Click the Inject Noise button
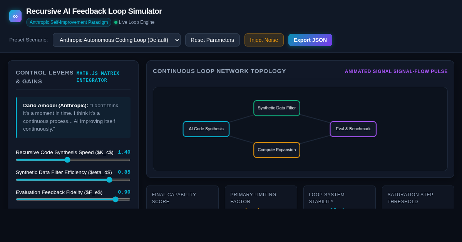The height and width of the screenshot is (242, 462). coord(264,40)
